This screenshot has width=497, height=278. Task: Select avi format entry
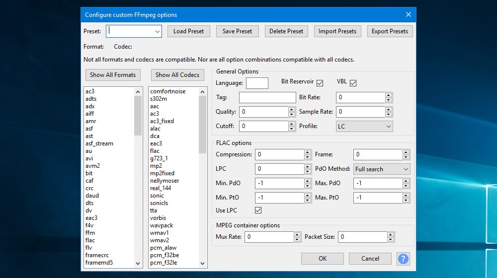click(89, 158)
